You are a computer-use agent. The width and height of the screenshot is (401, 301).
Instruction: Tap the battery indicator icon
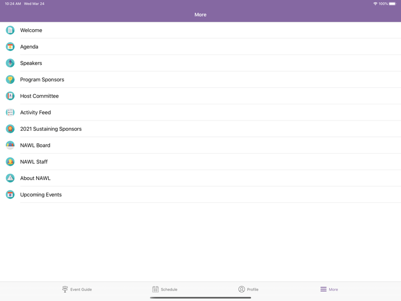(392, 3)
